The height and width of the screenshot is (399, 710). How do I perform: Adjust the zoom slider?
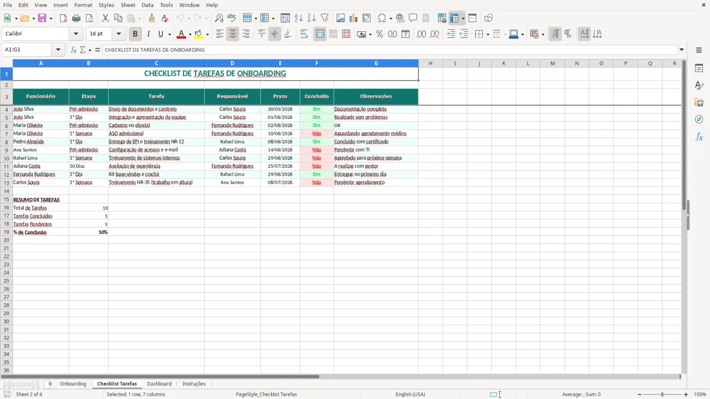click(x=663, y=394)
